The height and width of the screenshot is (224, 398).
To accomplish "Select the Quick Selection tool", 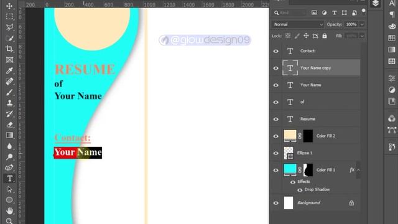I will point(9,38).
